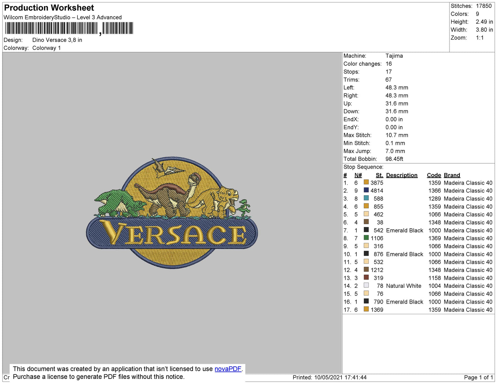
Task: Select stop 14 Natural White swatch
Action: point(366,285)
